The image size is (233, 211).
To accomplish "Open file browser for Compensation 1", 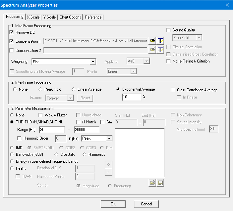I will coord(152,41).
